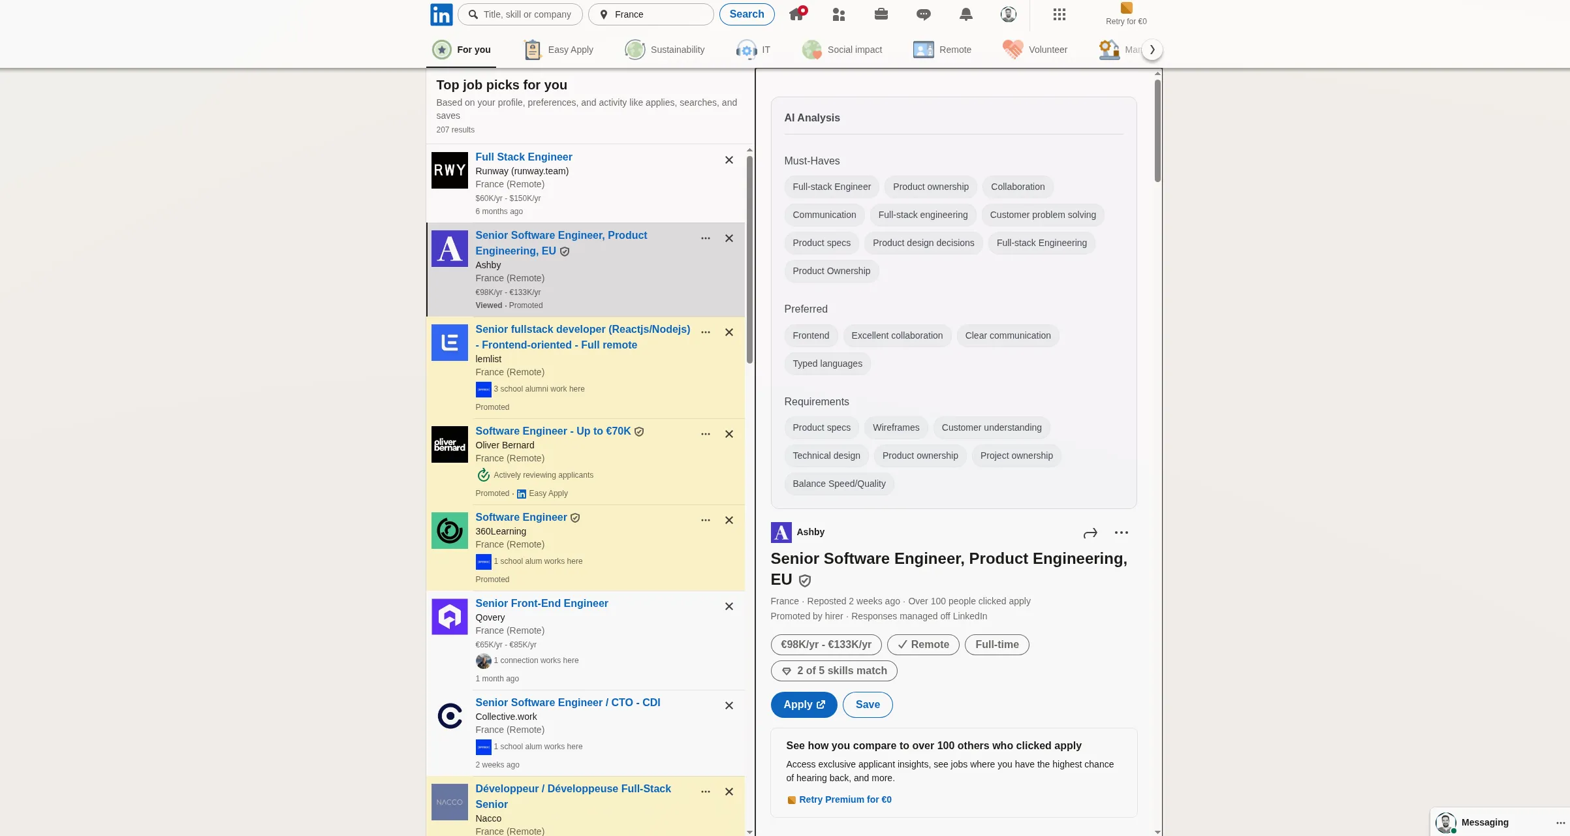Click the right chevron to reveal more job tabs
This screenshot has width=1570, height=836.
[x=1152, y=49]
